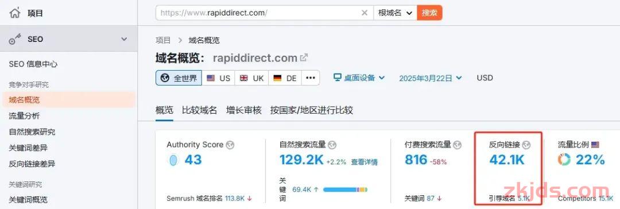This screenshot has width=620, height=209.
Task: Click the 43 Authority Score value
Action: (193, 160)
